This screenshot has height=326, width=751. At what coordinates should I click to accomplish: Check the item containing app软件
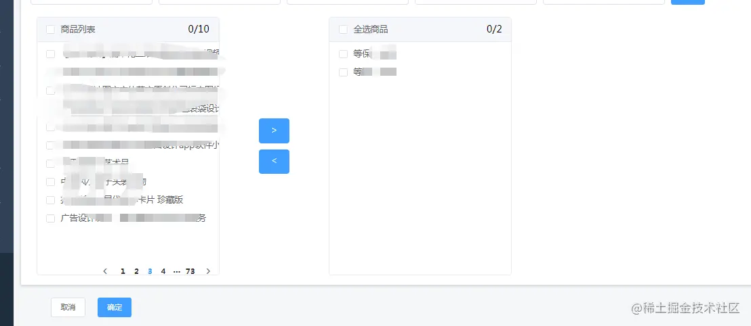click(50, 145)
